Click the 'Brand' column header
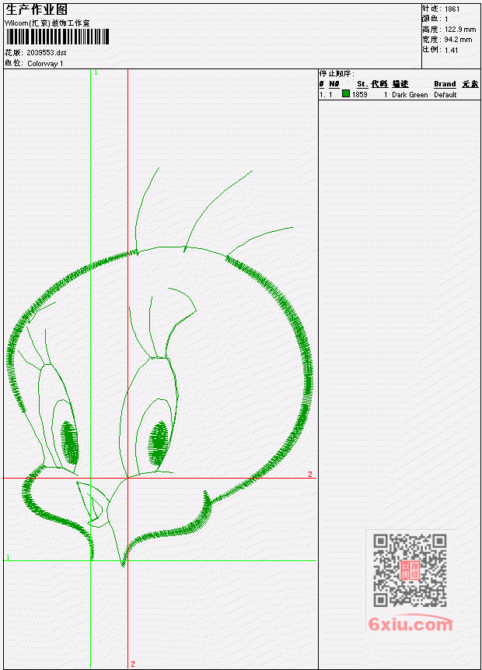The image size is (482, 670). (445, 84)
